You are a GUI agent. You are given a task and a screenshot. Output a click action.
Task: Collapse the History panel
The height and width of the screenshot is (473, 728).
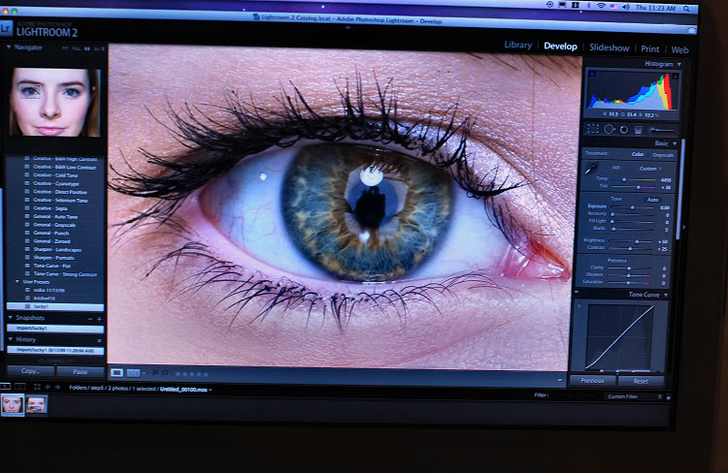point(11,339)
